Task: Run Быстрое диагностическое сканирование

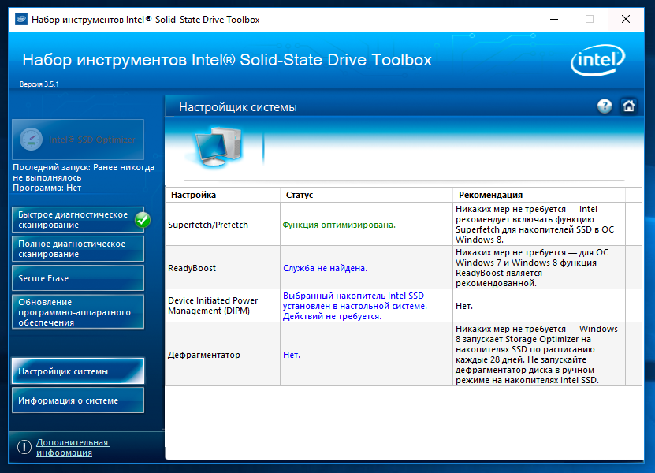Action: pos(78,220)
